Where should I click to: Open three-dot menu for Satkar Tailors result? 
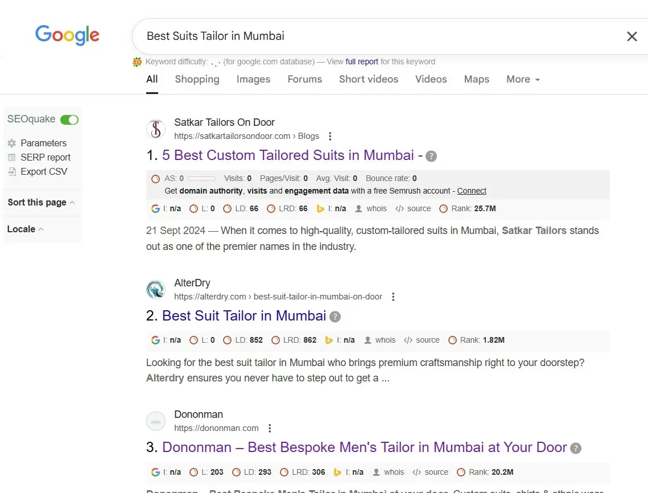click(330, 137)
